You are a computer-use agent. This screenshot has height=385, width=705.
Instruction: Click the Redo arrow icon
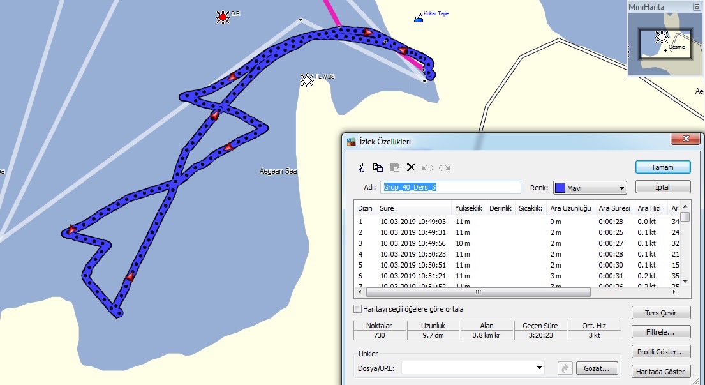tap(444, 168)
